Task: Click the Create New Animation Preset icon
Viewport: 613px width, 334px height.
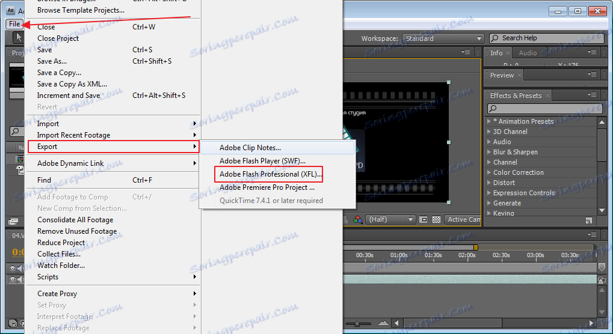Action: pos(588,221)
